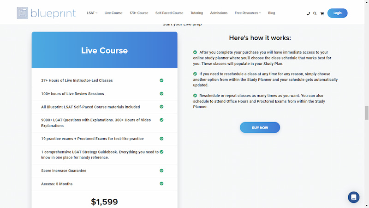The image size is (369, 208).
Task: Click the 'Here's how it works:' heading
Action: (x=260, y=38)
